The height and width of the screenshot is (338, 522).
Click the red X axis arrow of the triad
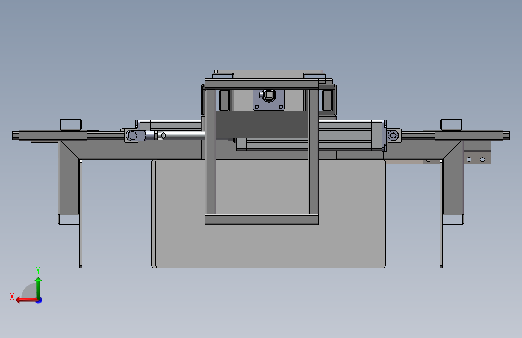26,300
